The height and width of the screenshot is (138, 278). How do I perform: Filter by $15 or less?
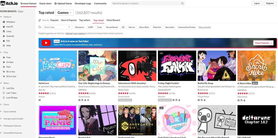11,76
